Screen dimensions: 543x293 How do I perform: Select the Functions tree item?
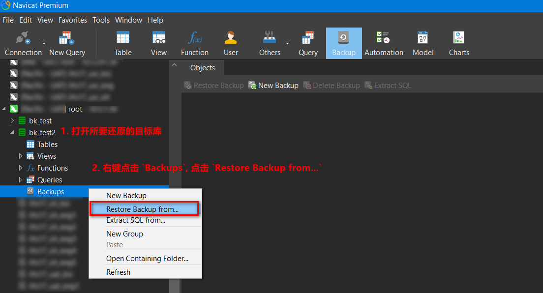pos(52,168)
